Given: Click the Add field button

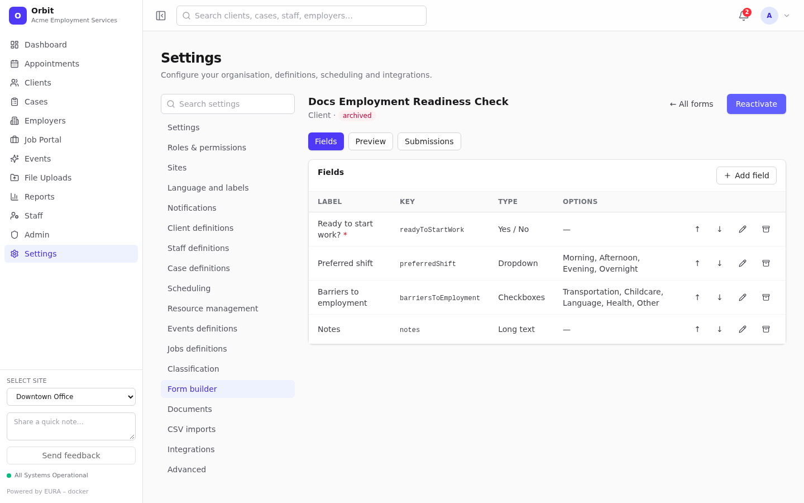Looking at the screenshot, I should point(746,175).
